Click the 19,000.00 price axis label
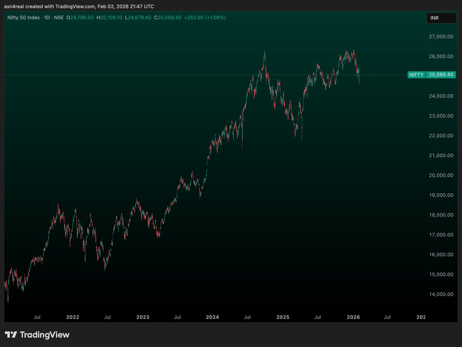Screen dimensions: 462x347 (x=441, y=195)
